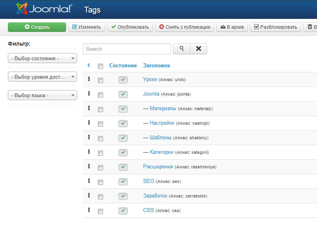The width and height of the screenshot is (317, 225).
Task: Toggle published status icon for Шаблоны
Action: [x=123, y=138]
